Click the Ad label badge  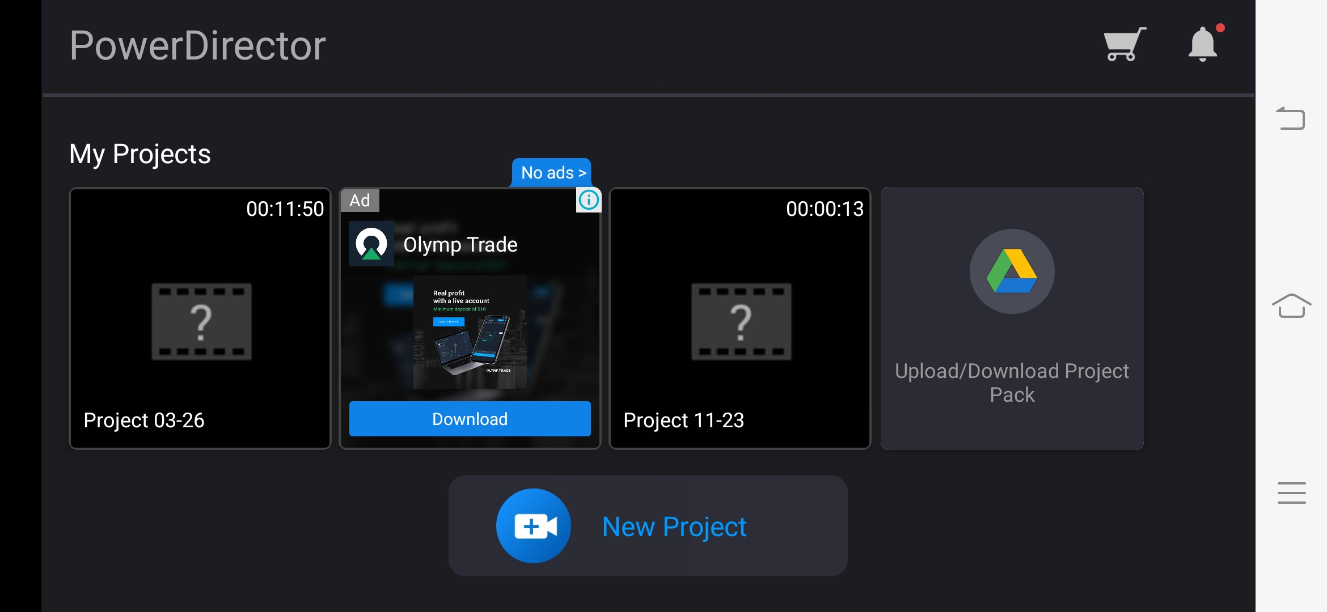pos(360,200)
